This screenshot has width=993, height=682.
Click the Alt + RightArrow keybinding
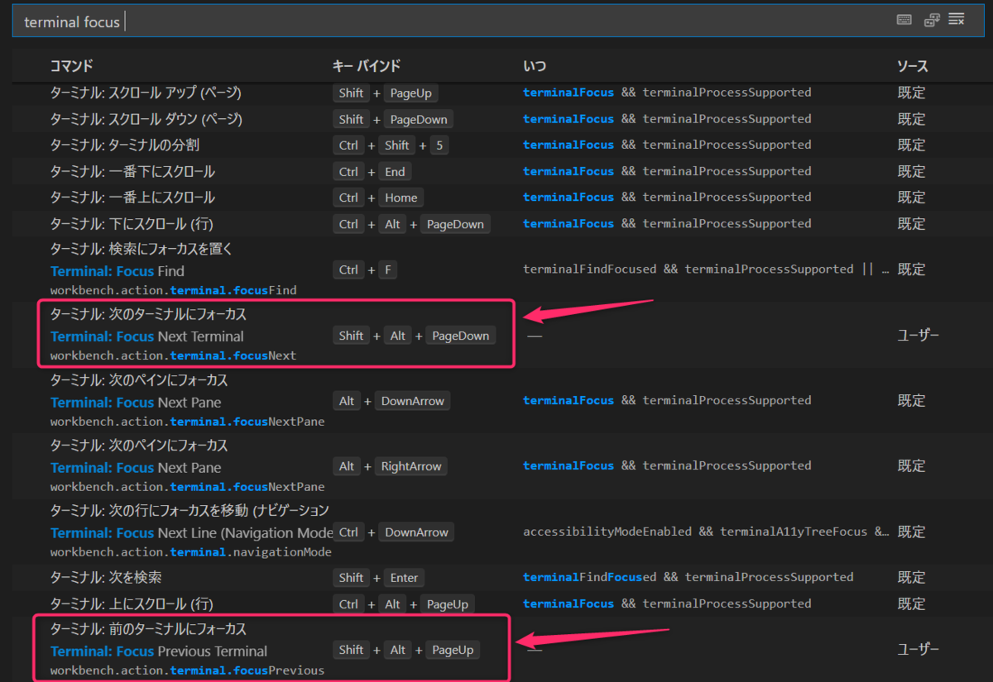click(391, 466)
